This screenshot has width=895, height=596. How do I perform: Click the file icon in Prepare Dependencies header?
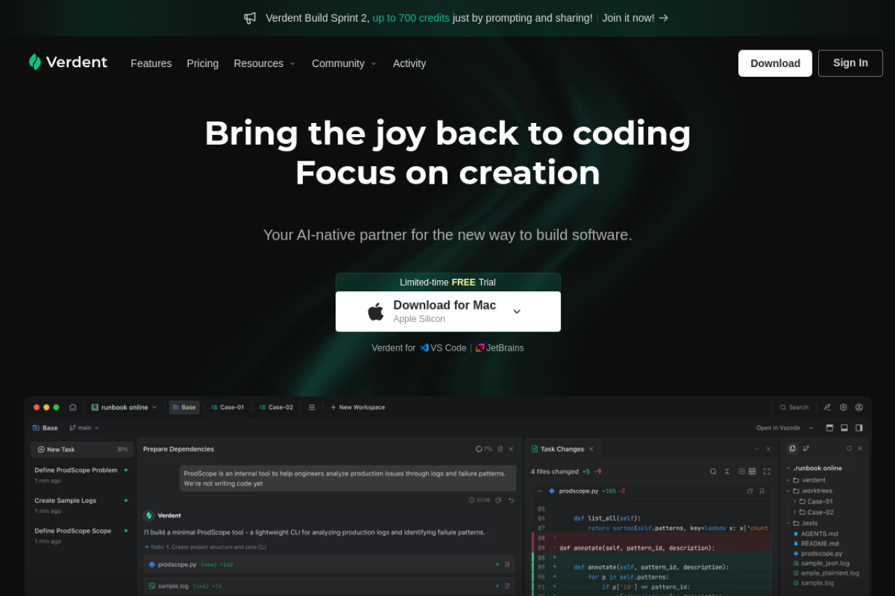point(500,449)
